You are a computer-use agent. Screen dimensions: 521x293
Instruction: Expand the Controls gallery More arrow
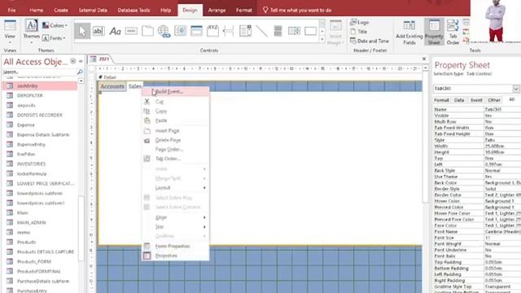pyautogui.click(x=322, y=40)
